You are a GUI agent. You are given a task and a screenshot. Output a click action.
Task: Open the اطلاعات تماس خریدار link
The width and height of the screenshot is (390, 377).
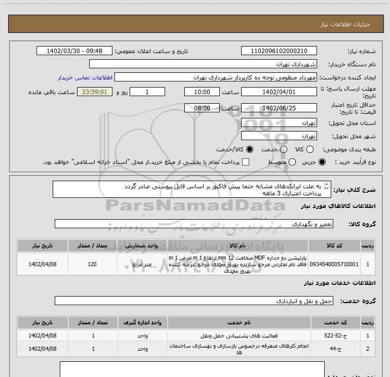coord(85,77)
